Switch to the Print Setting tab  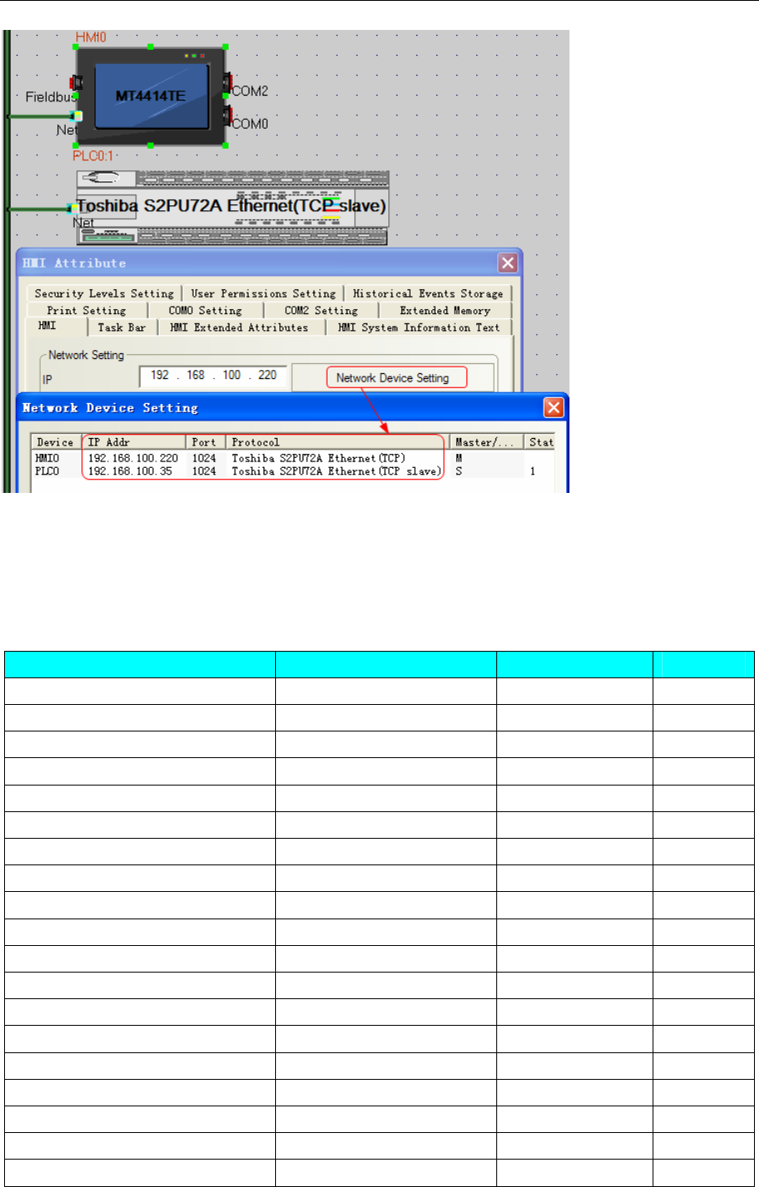[86, 310]
